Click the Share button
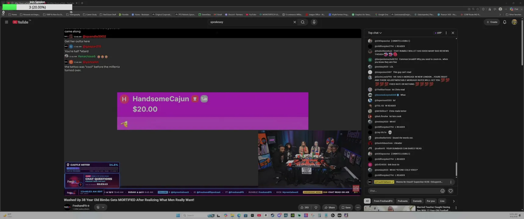 coord(330,207)
